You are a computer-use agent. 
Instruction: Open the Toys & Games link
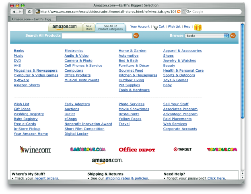(176, 80)
